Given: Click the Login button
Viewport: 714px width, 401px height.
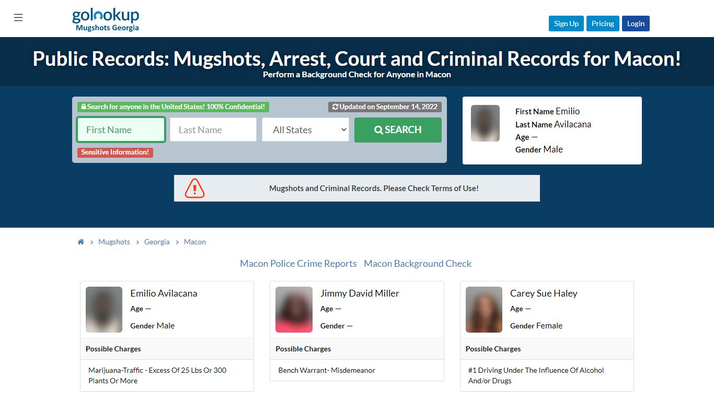Looking at the screenshot, I should click(x=636, y=23).
